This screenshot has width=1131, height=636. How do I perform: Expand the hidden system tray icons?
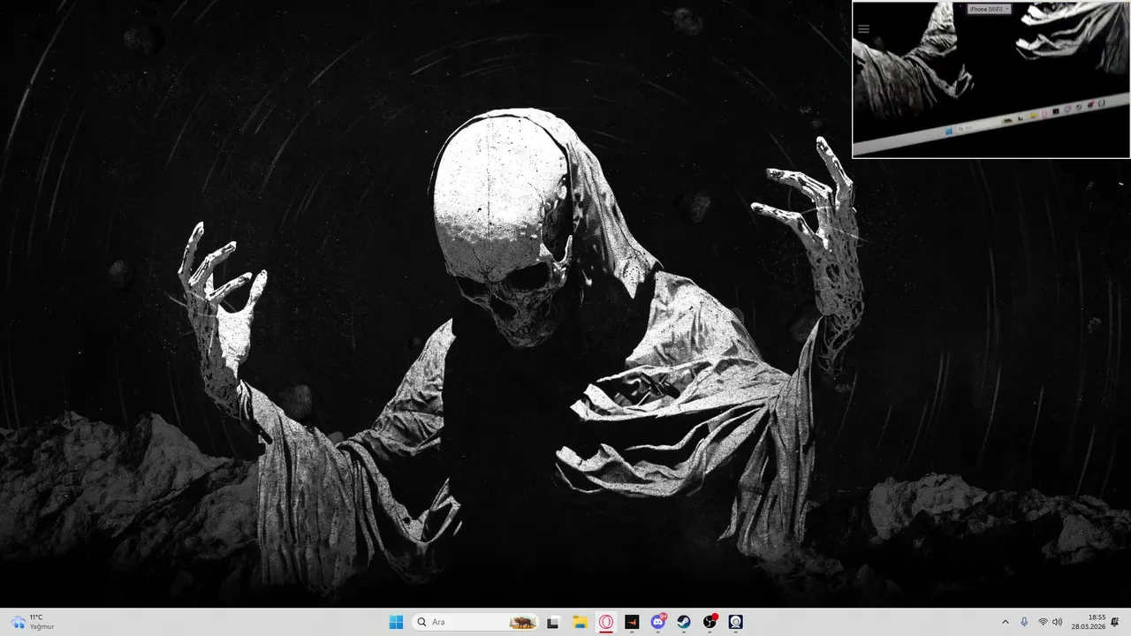[1005, 622]
